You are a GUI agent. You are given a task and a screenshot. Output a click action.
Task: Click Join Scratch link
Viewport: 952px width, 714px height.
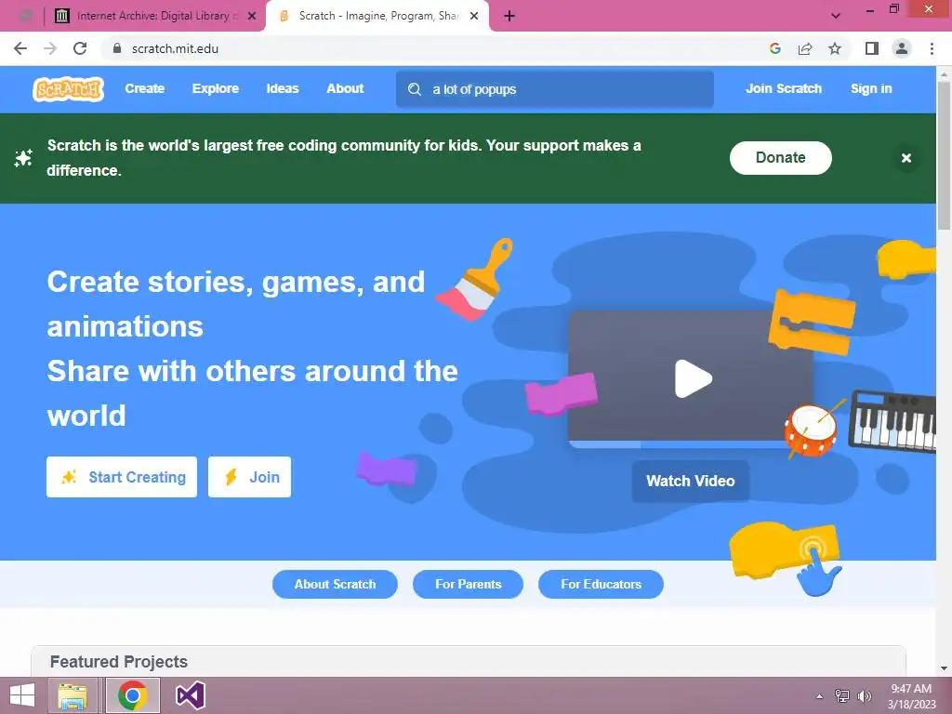pyautogui.click(x=783, y=88)
